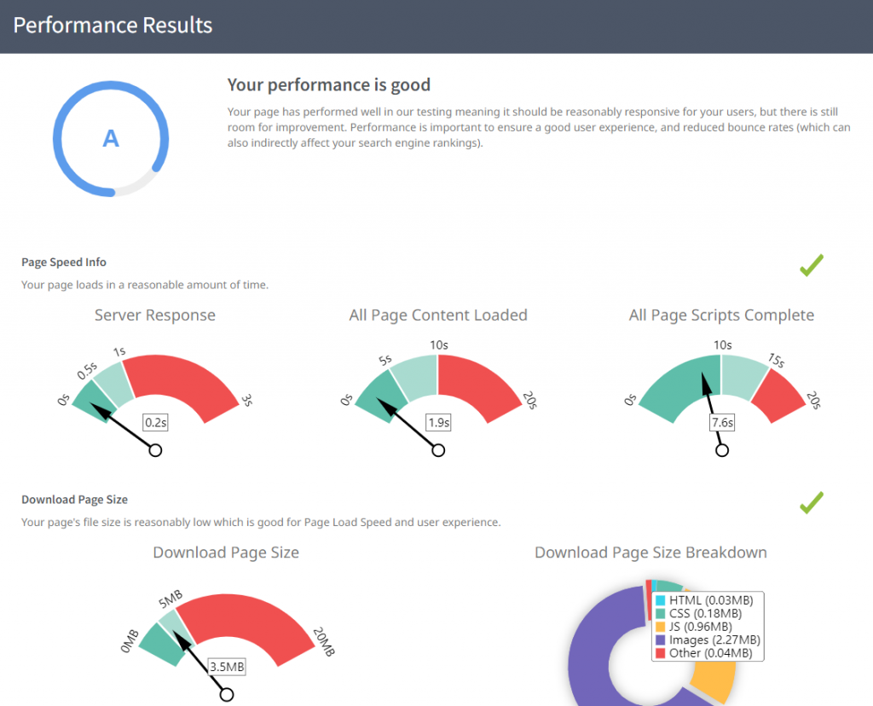Click the All Page Content Loaded gauge title
Screen dimensions: 873x706
pos(438,315)
